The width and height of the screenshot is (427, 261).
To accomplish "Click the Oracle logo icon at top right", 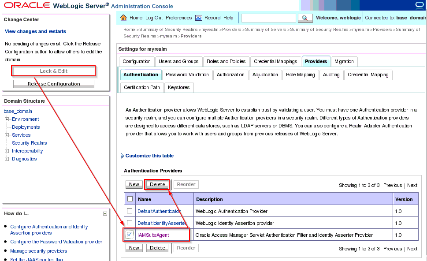I will coord(419,5).
